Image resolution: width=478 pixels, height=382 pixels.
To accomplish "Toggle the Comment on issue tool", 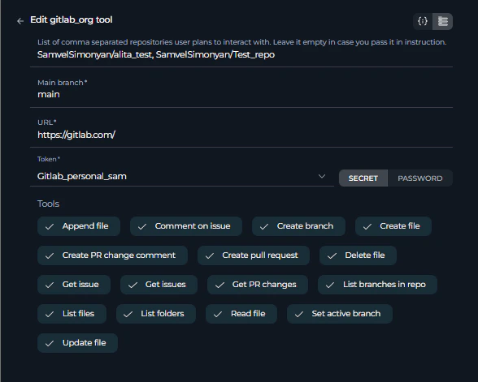I will click(x=186, y=226).
